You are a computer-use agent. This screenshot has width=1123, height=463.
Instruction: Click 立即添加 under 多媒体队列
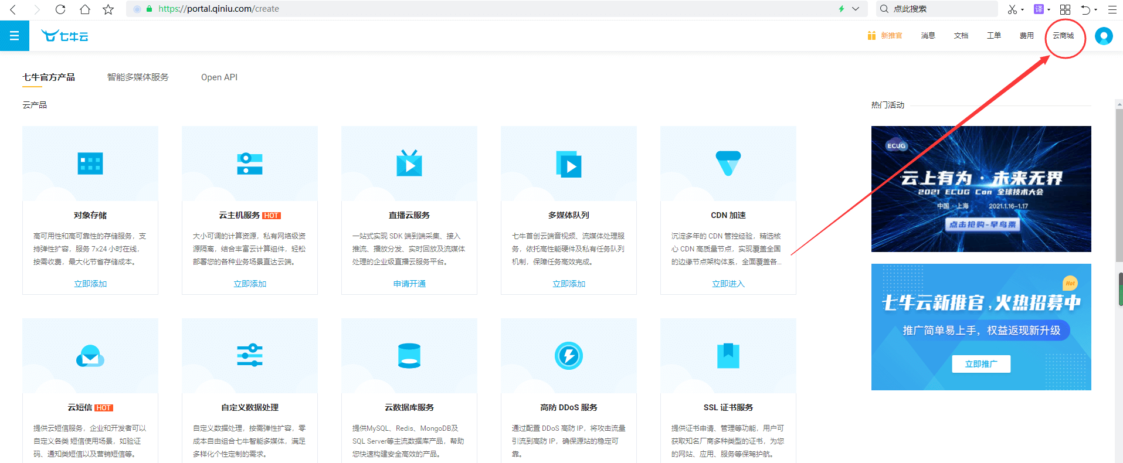point(569,284)
